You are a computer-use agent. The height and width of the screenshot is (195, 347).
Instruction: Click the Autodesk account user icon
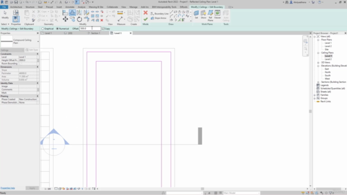coord(291,2)
